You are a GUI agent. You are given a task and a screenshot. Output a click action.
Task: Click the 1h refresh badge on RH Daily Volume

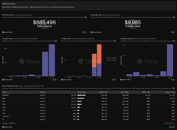(x=54, y=80)
